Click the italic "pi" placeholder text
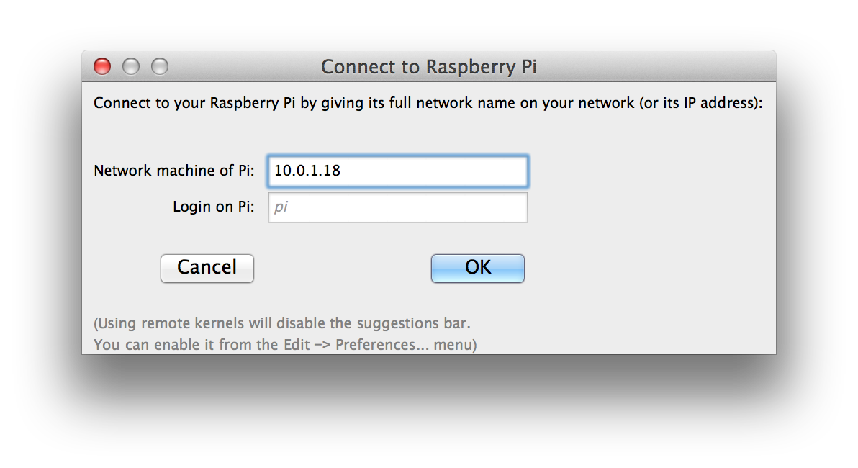Screen dimensions: 858x468 coord(281,207)
